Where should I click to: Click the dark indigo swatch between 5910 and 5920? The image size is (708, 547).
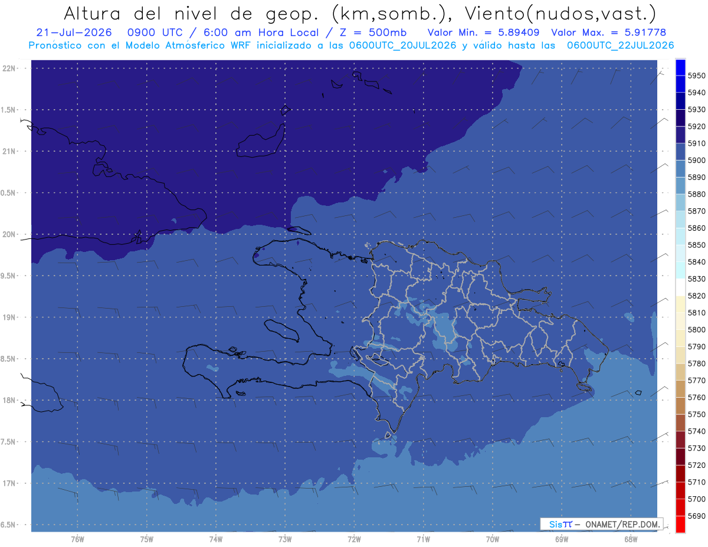pos(680,135)
